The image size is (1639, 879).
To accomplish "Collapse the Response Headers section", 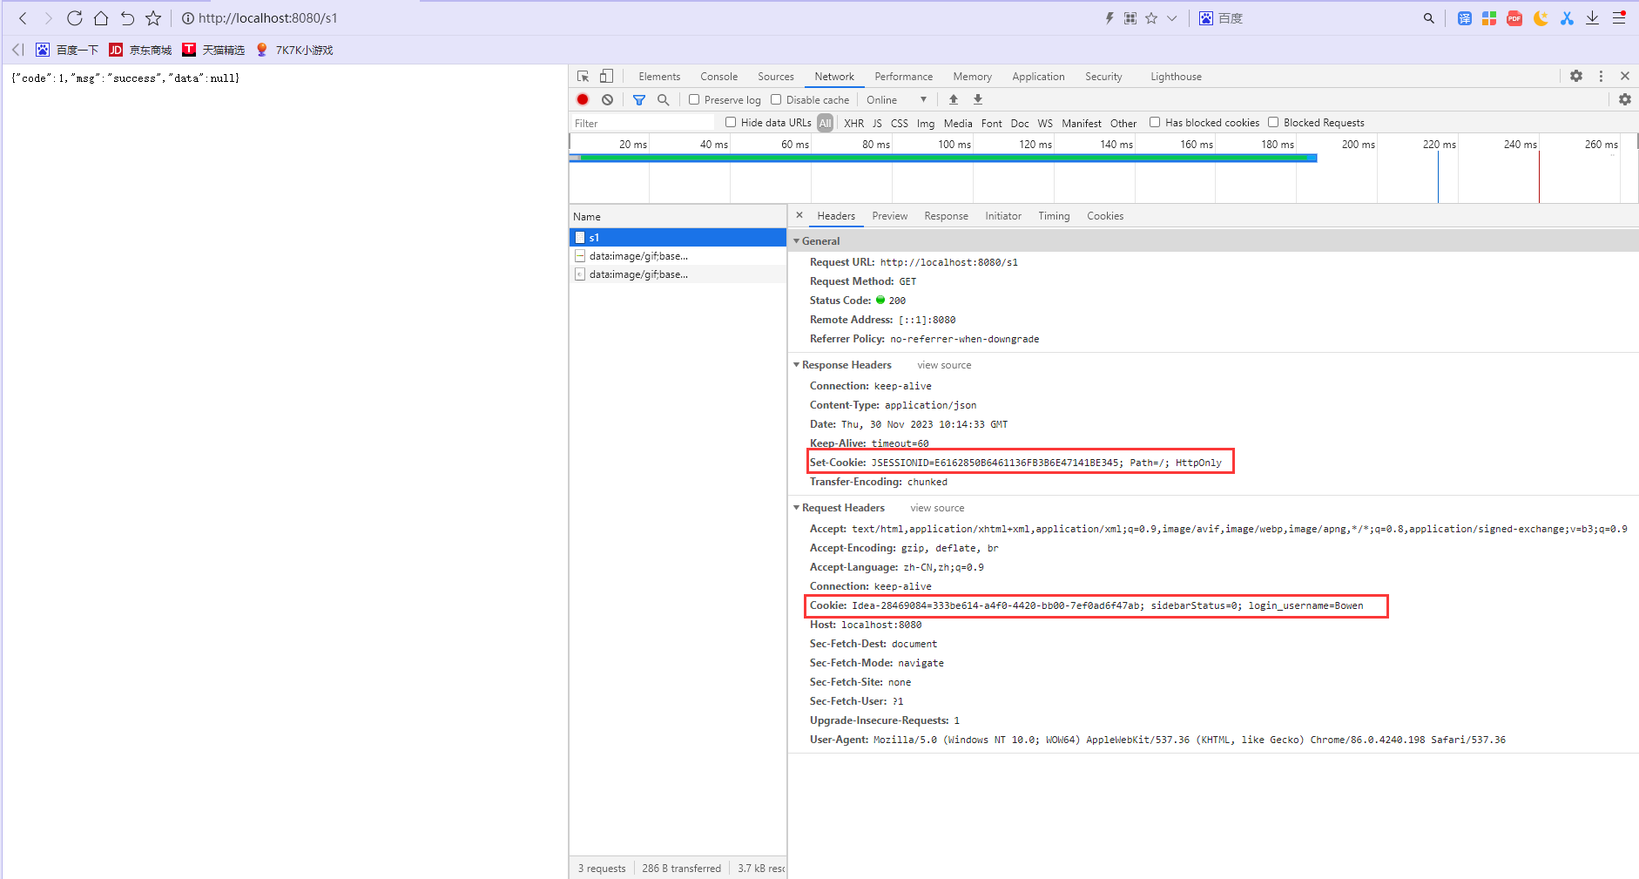I will pos(796,365).
